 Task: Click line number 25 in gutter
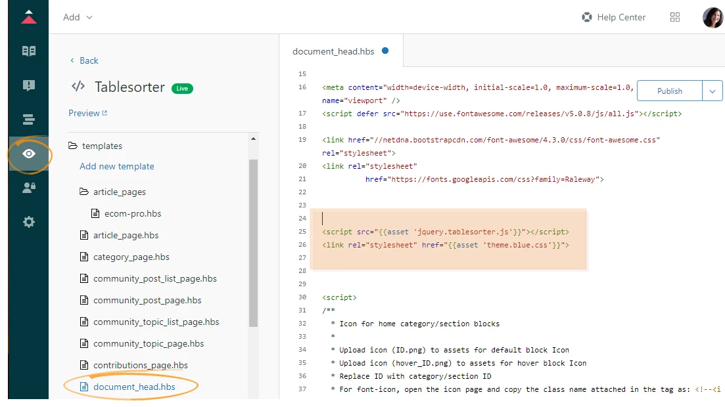click(302, 232)
